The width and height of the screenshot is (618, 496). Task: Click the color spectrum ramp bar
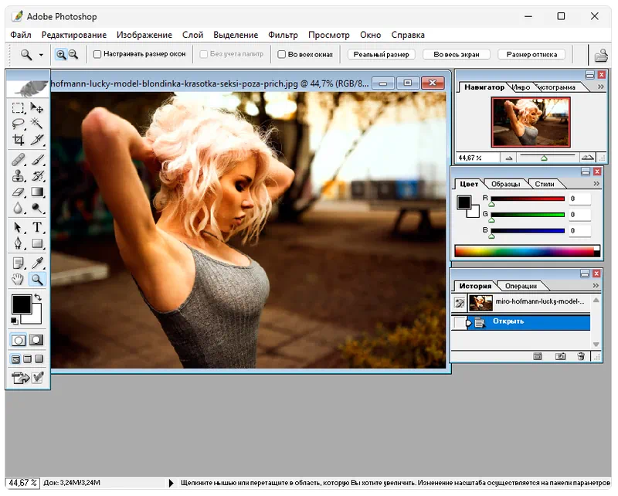tap(528, 252)
